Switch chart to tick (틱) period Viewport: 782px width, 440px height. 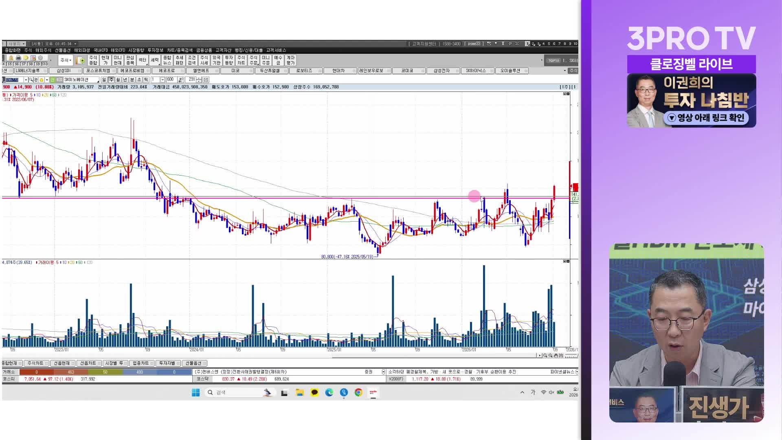146,80
